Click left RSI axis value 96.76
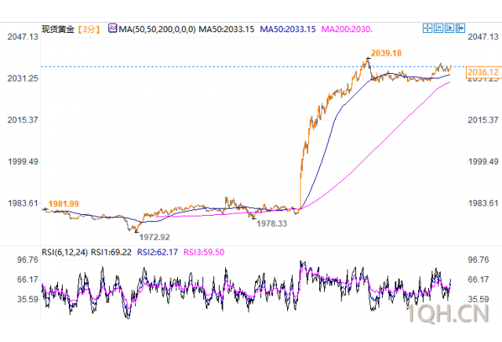The height and width of the screenshot is (342, 502). click(27, 260)
